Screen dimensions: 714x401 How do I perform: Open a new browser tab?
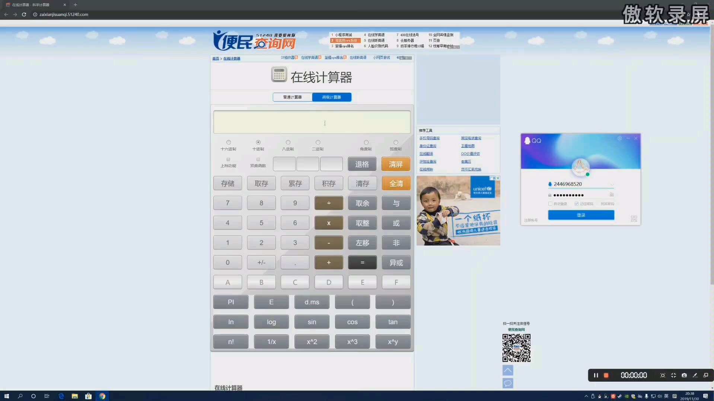point(75,5)
